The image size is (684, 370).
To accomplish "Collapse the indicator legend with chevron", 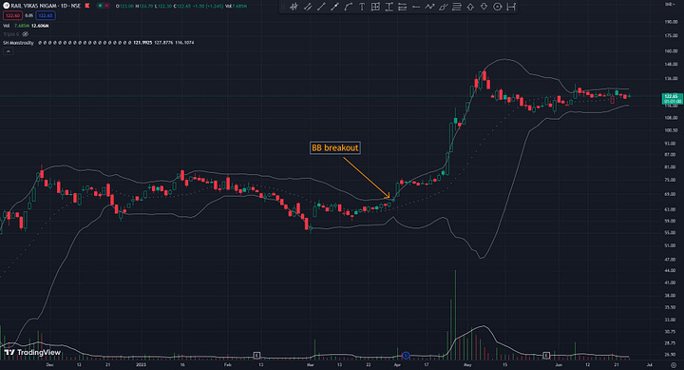I will (x=8, y=51).
